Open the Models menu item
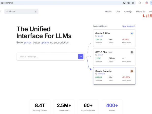The image size is (152, 114). [x=108, y=12]
